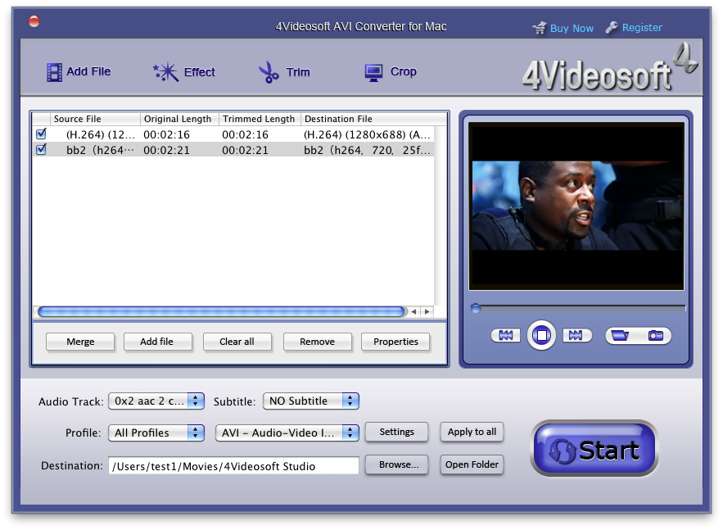723x530 pixels.
Task: Click the file list scroll left arrow
Action: (x=414, y=312)
